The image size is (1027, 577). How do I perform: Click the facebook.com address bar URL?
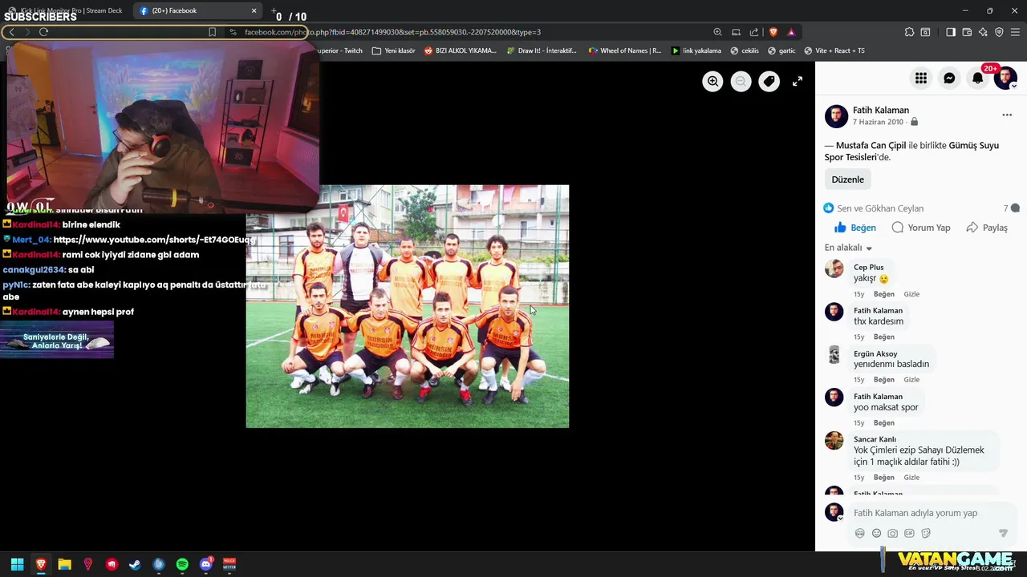click(392, 32)
